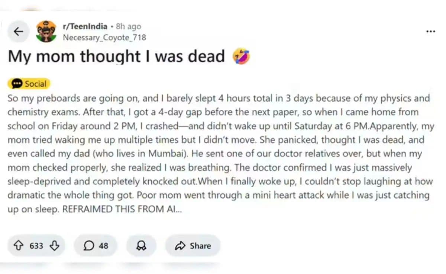Downvote the post
This screenshot has height=274, width=446.
tap(54, 246)
